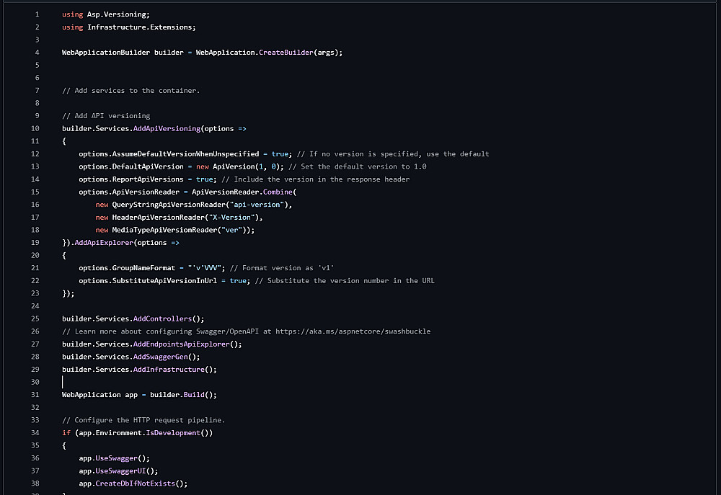Image resolution: width=721 pixels, height=495 pixels.
Task: Click comment 'Set the default version to 1.0'
Action: [x=358, y=166]
